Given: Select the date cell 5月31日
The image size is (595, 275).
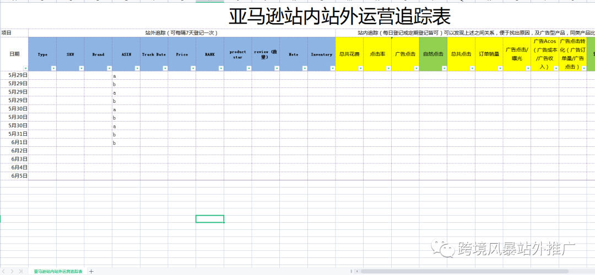Looking at the screenshot, I should 14,134.
